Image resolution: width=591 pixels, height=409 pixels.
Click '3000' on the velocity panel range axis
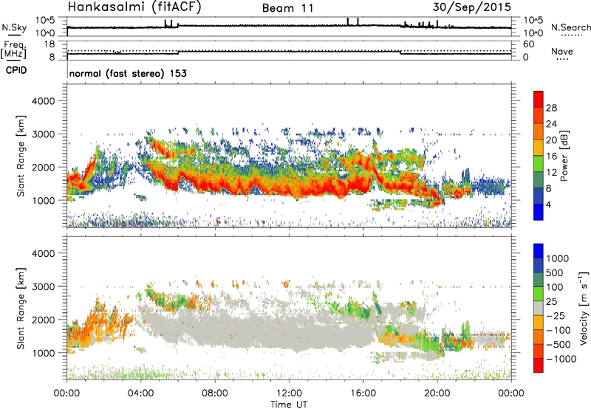coord(44,286)
